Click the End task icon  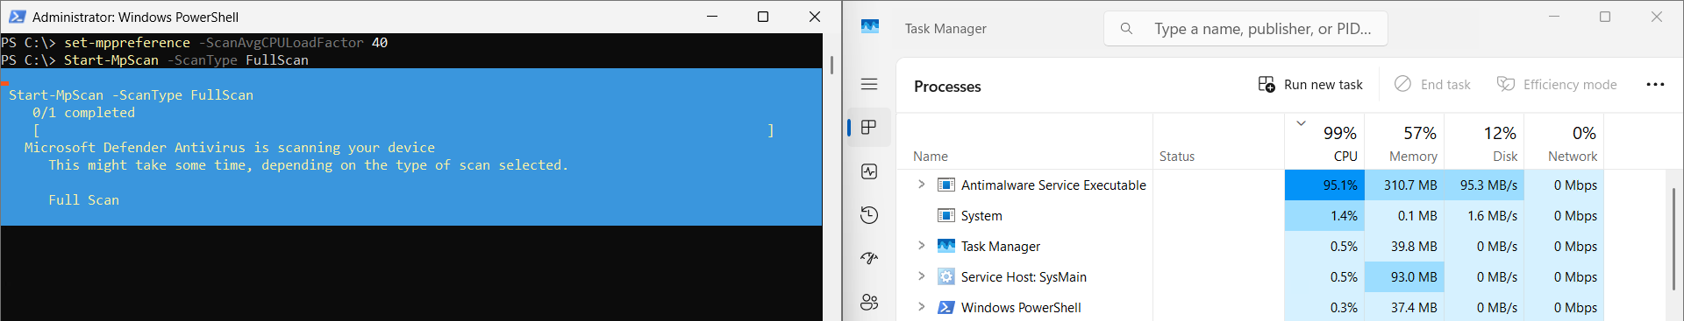click(x=1402, y=84)
